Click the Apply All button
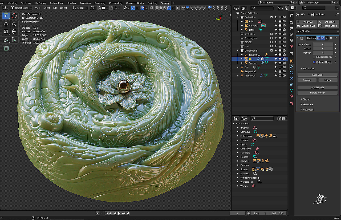 (306, 22)
